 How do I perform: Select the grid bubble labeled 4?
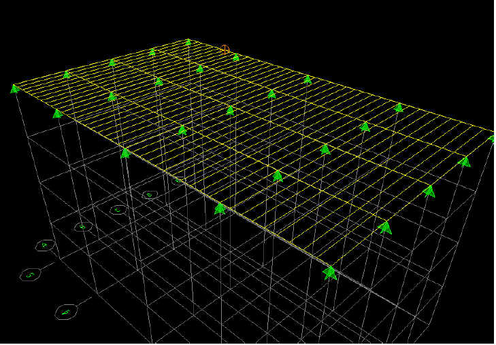[66, 312]
